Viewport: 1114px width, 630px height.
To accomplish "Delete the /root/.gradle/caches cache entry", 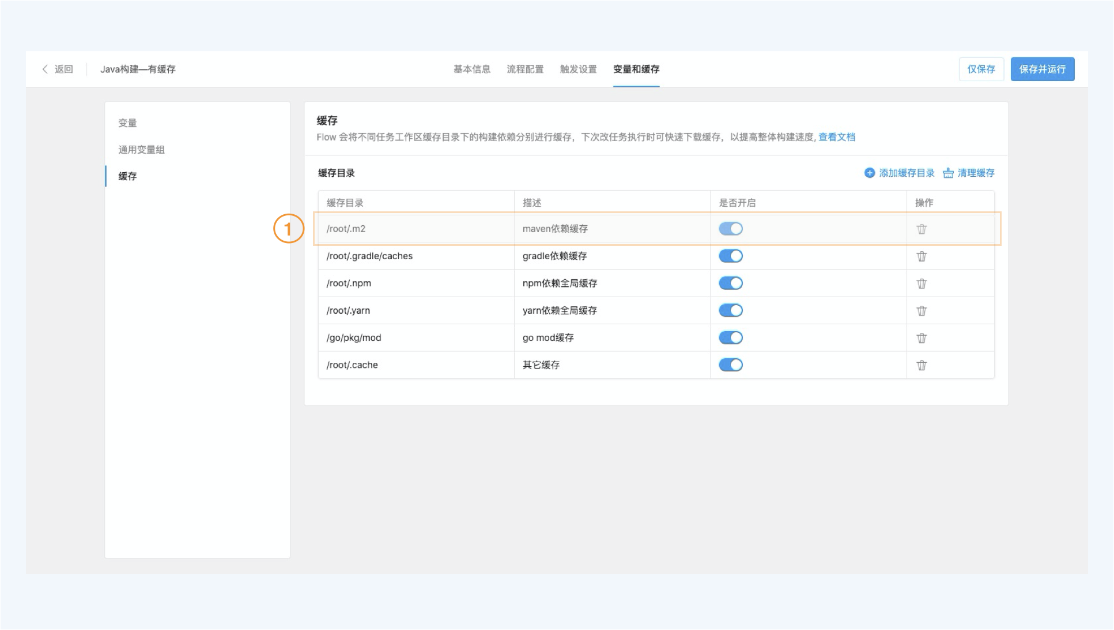I will (922, 256).
